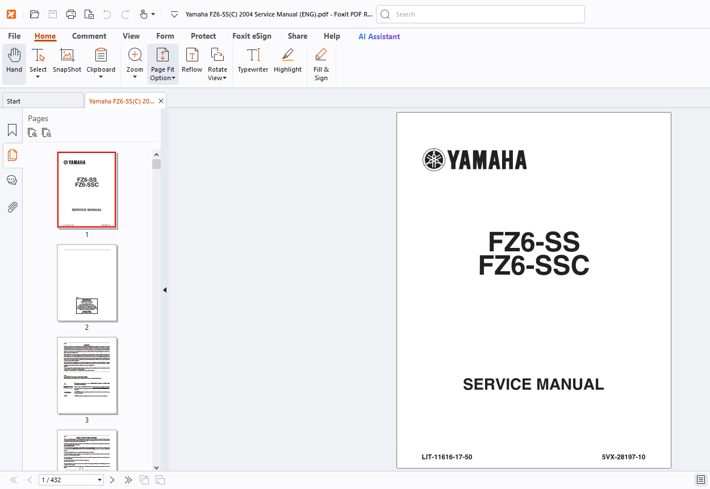
Task: Open the AI Assistant tab
Action: point(379,36)
